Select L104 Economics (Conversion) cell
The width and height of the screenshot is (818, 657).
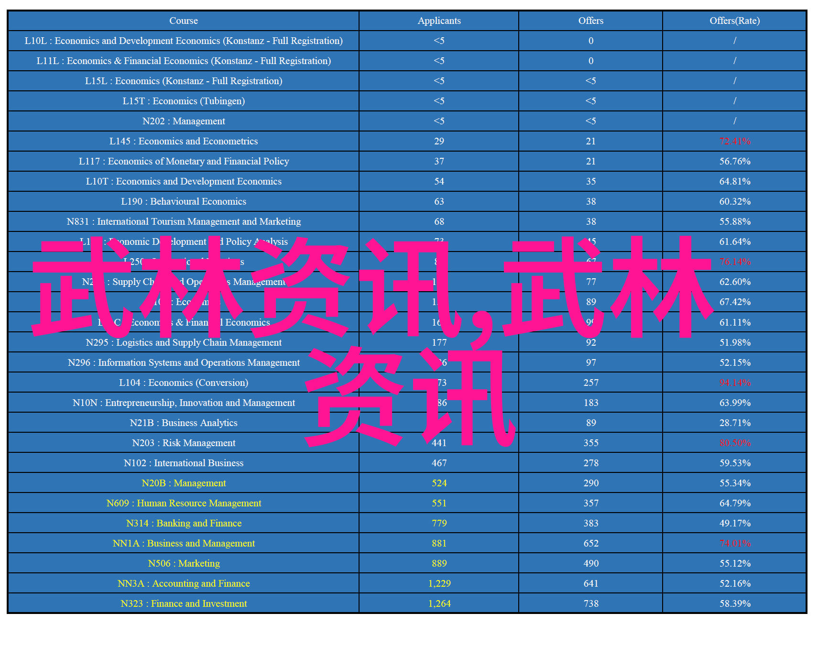point(184,383)
